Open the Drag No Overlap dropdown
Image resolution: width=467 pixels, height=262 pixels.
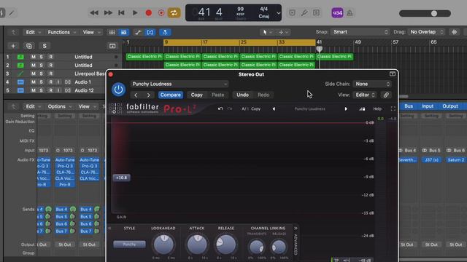tap(426, 32)
